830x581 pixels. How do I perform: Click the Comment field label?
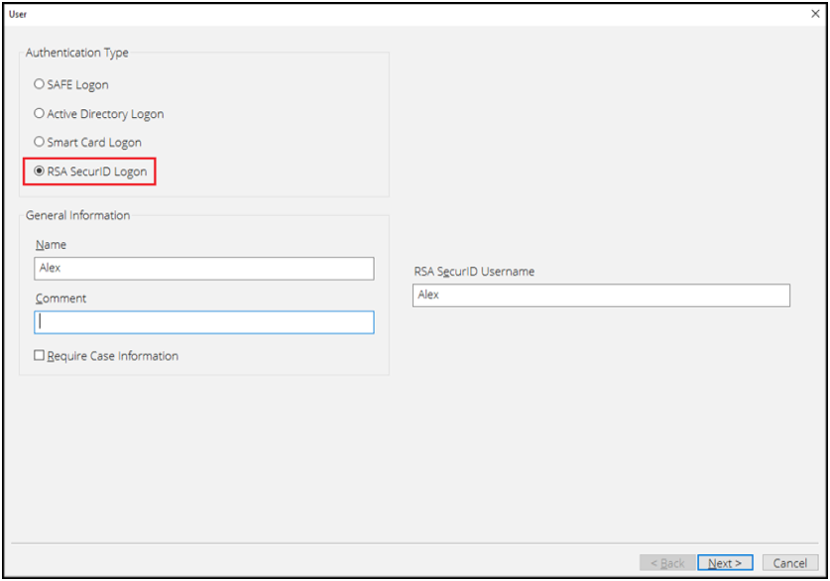click(60, 297)
